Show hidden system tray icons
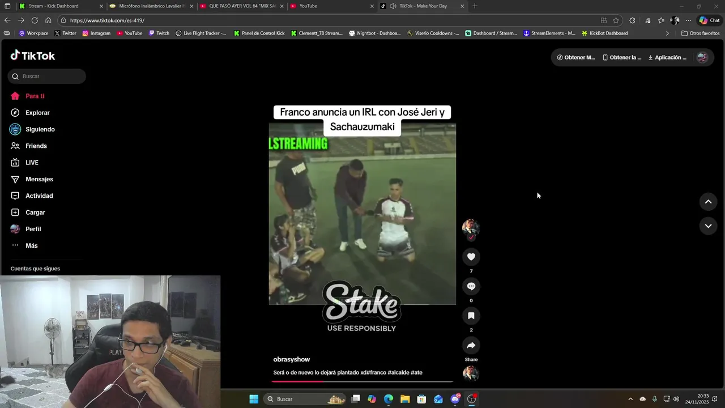The image size is (725, 408). (x=630, y=399)
